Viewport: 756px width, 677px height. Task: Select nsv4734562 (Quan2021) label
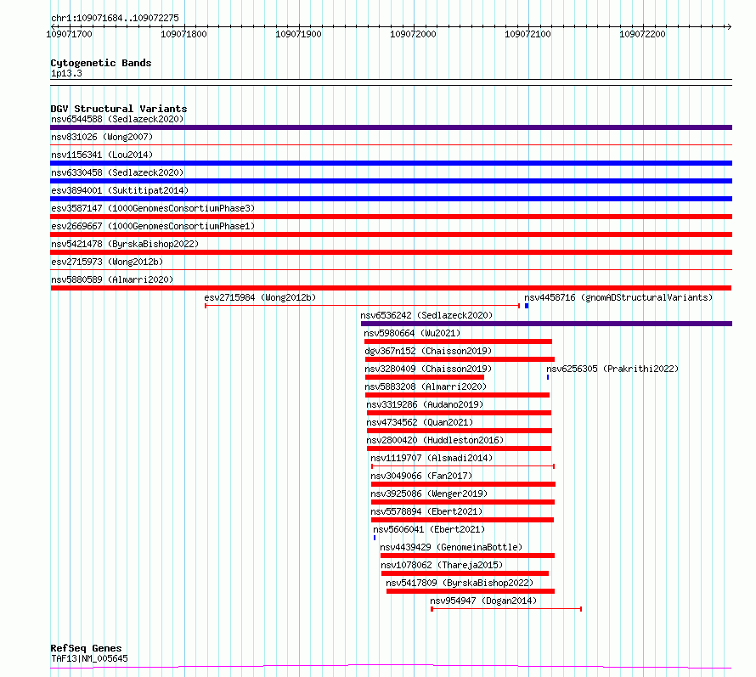tap(420, 422)
